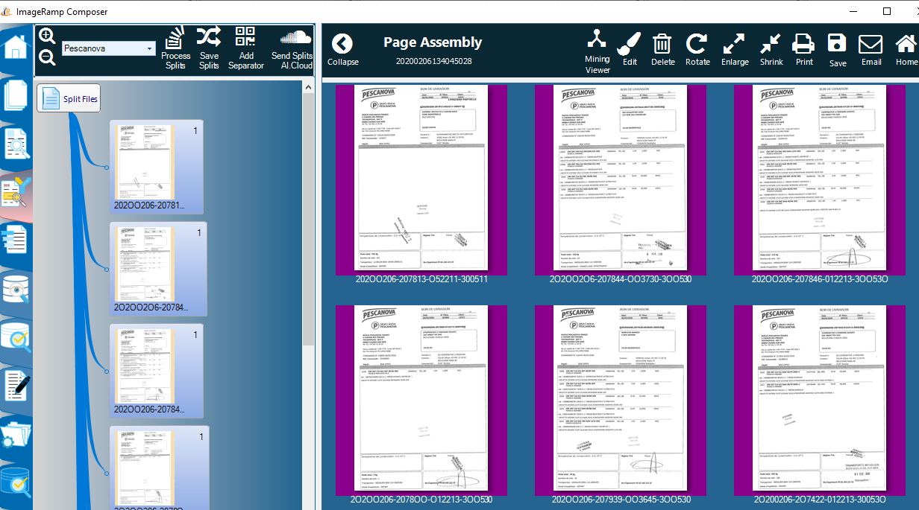Click Process Splits in the toolbar
The height and width of the screenshot is (510, 919).
pyautogui.click(x=175, y=48)
